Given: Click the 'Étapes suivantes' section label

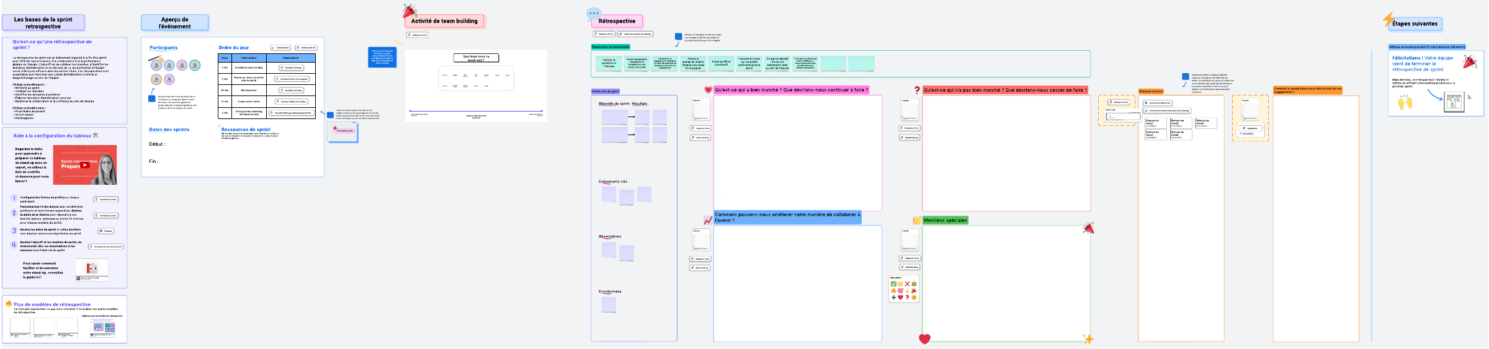Looking at the screenshot, I should point(1415,24).
